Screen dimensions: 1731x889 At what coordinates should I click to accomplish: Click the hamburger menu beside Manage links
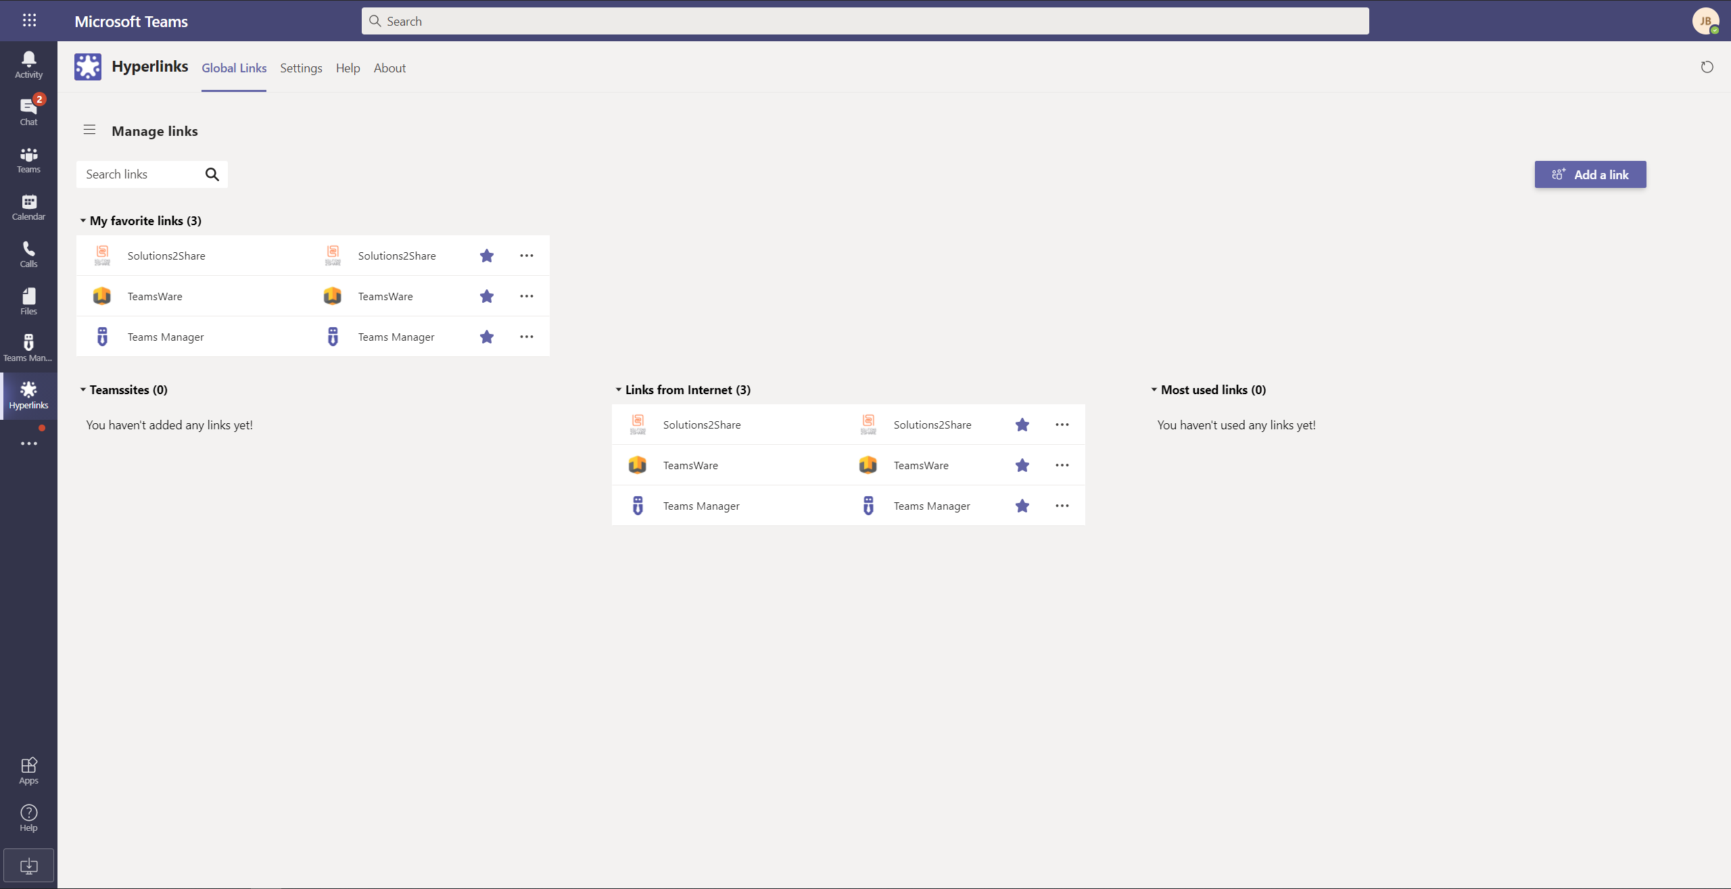tap(89, 130)
